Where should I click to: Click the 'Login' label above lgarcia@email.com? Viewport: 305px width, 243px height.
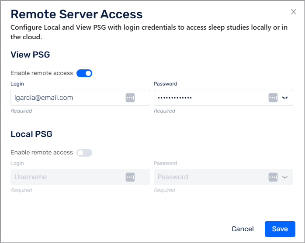(17, 84)
